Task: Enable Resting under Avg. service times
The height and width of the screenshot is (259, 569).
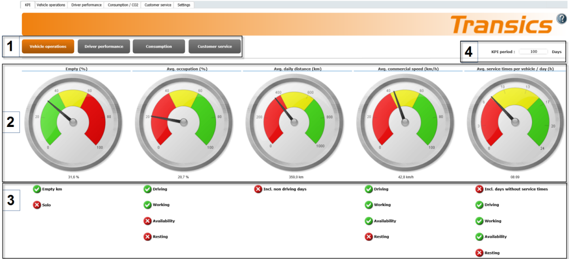Action: coord(479,253)
